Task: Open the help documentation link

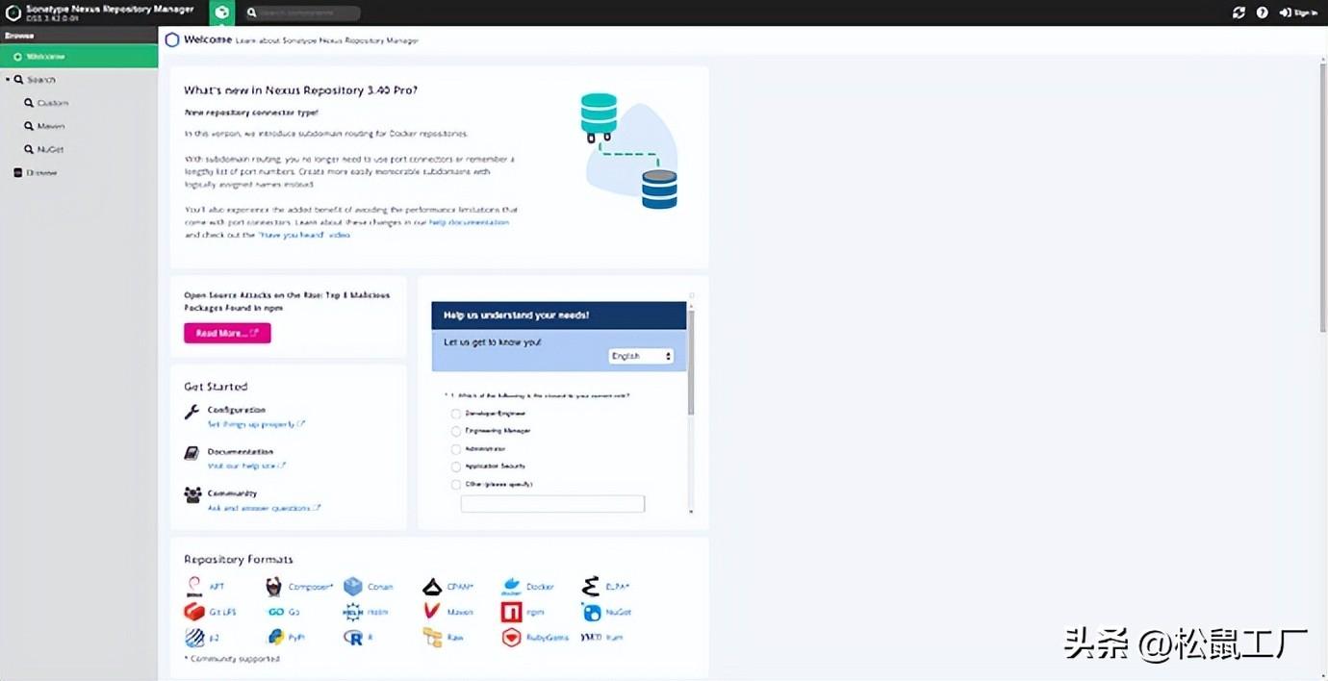Action: 469,222
